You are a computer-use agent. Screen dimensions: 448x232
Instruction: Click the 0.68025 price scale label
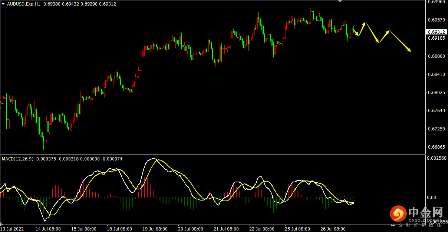coord(436,93)
